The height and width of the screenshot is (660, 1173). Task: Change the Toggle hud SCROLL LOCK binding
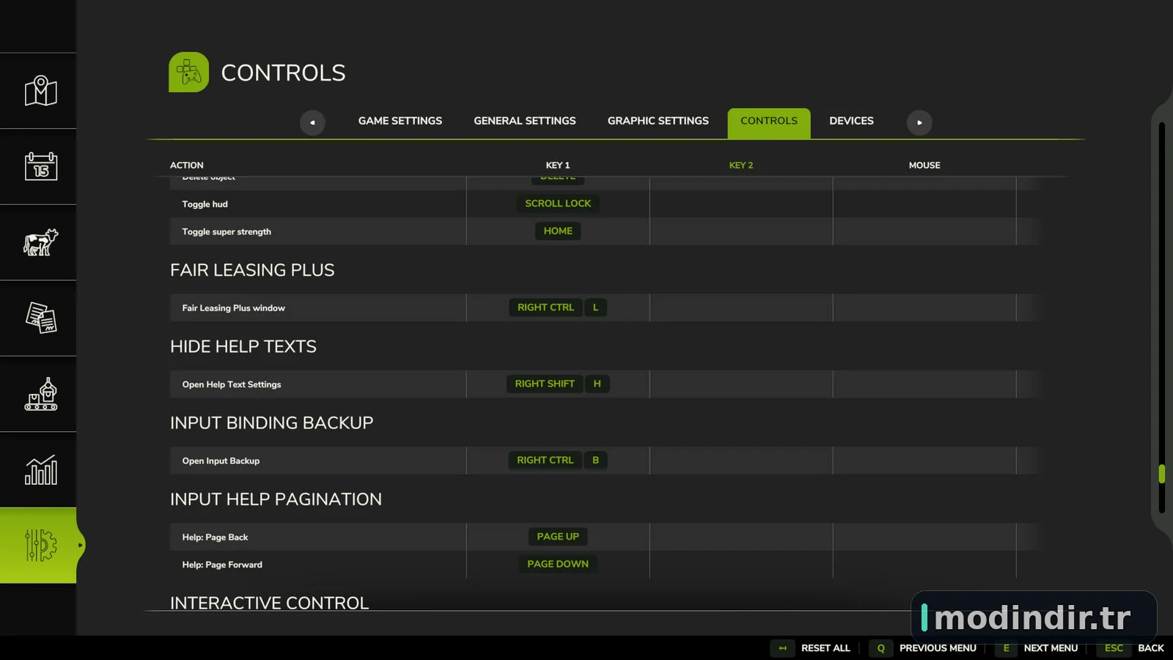[x=558, y=203]
